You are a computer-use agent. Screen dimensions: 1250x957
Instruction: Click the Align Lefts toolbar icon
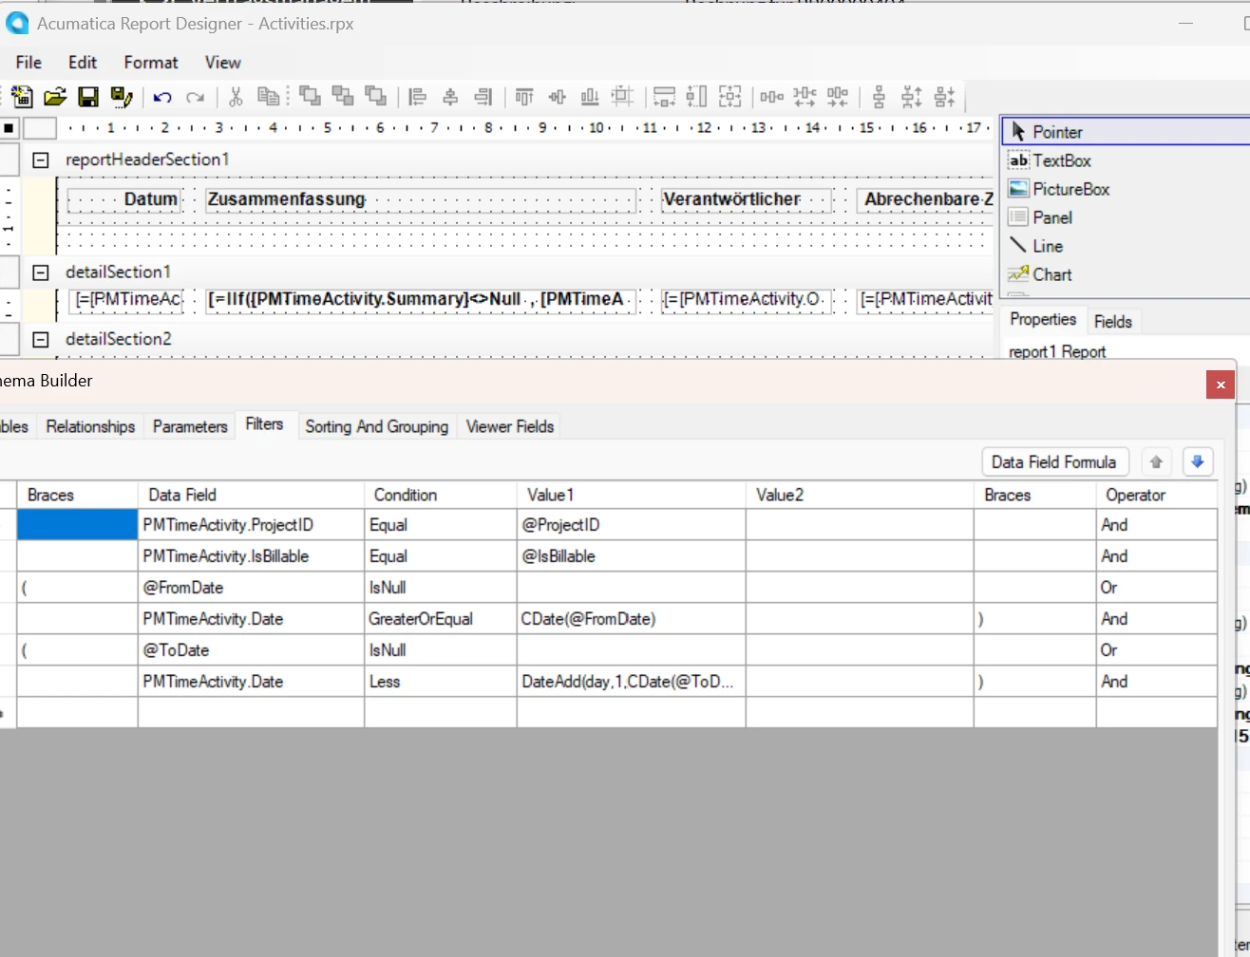point(417,96)
